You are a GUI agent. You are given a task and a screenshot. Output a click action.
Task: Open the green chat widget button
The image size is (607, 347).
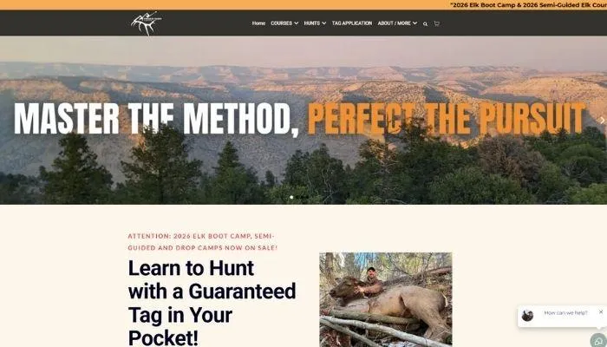(598, 341)
